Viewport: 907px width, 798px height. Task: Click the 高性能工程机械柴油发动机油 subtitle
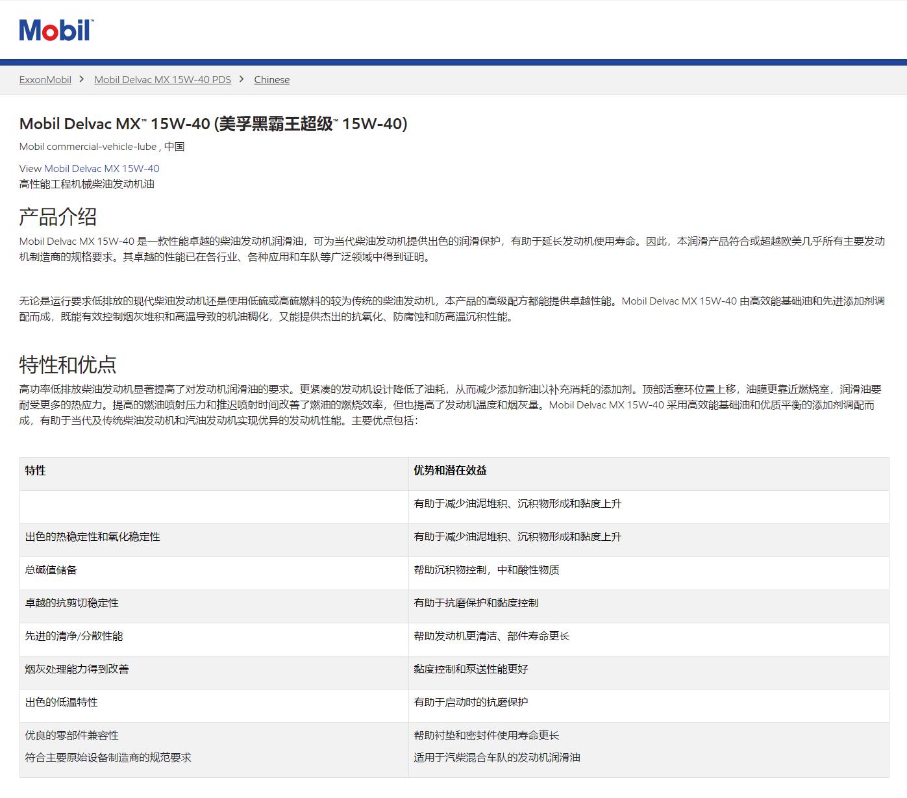click(87, 184)
